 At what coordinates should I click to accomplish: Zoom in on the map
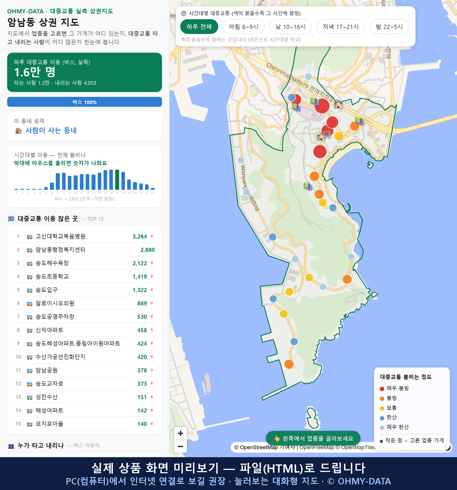180,433
